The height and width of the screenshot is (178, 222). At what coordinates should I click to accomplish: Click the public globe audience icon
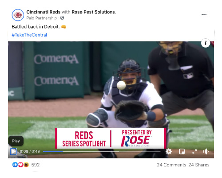click(62, 18)
